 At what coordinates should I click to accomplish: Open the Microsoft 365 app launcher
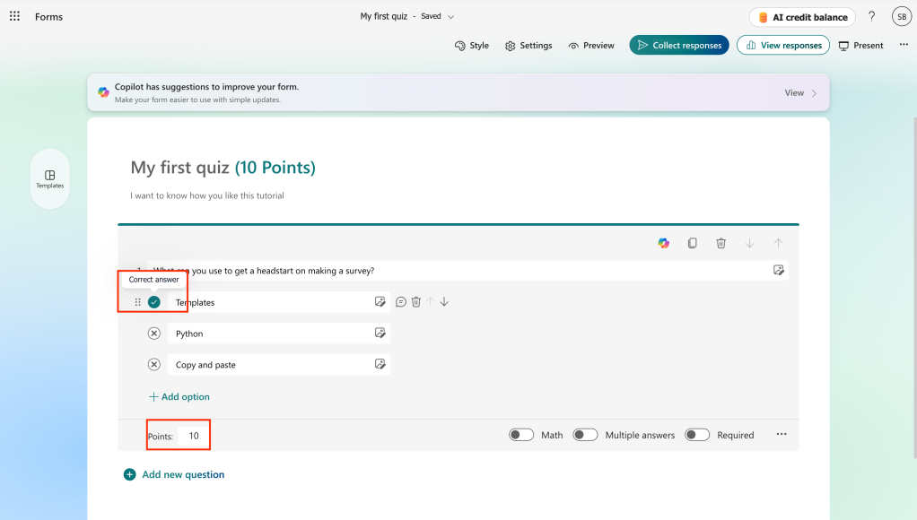pyautogui.click(x=13, y=15)
